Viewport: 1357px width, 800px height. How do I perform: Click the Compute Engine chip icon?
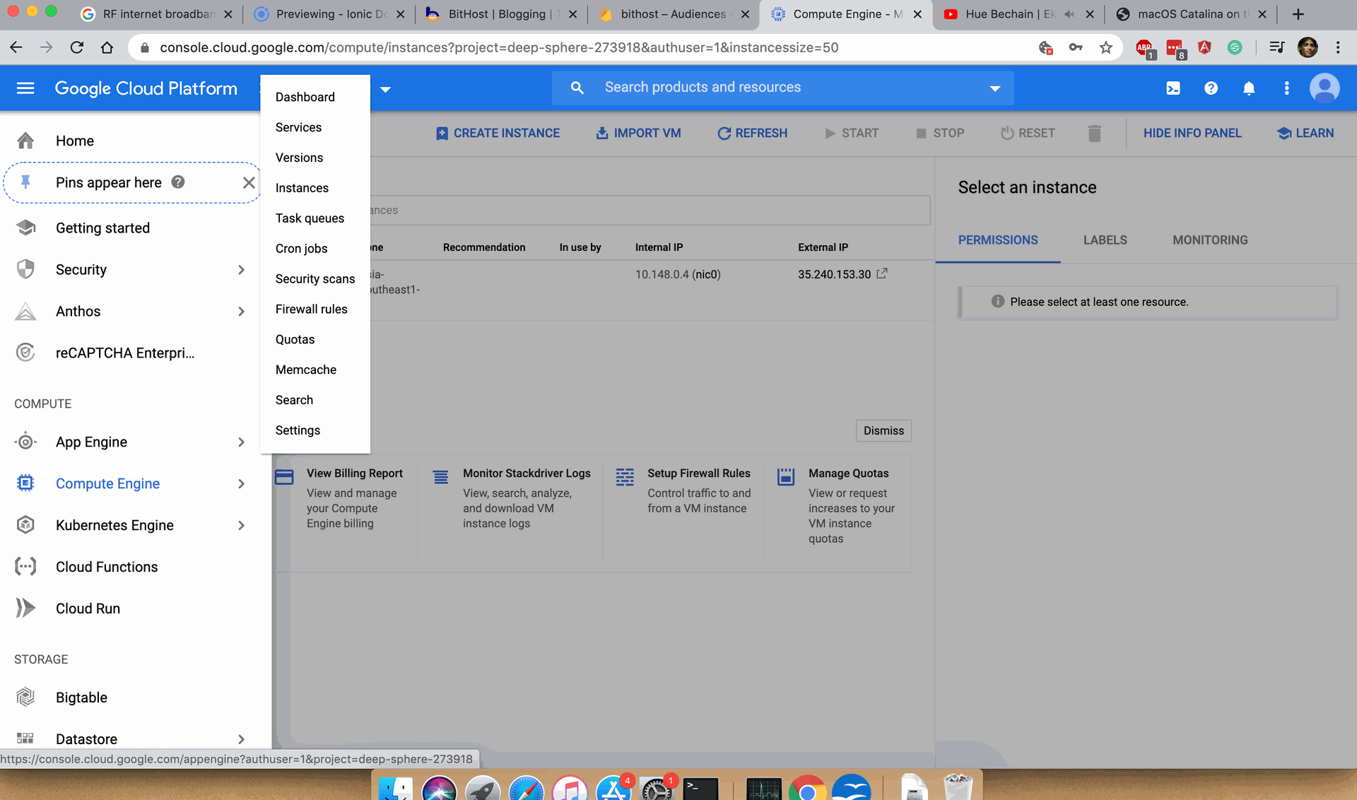coord(25,483)
